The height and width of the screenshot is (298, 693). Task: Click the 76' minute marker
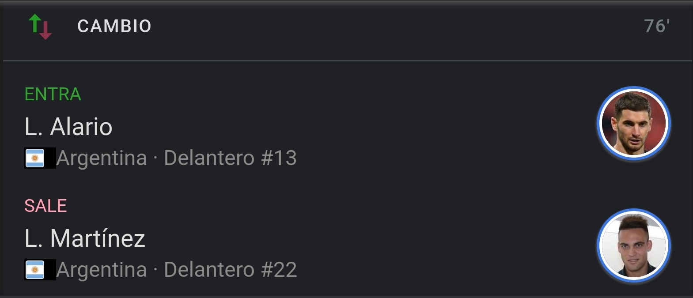(657, 26)
